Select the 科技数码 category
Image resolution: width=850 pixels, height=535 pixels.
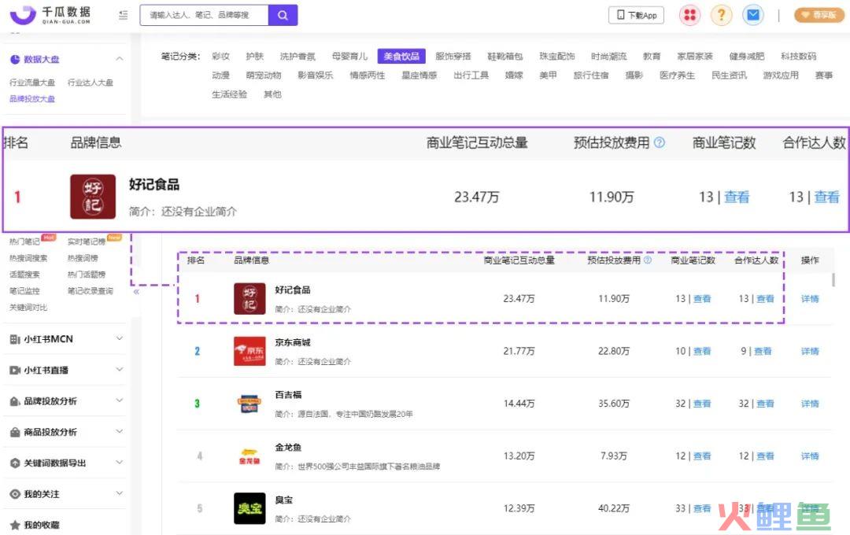tap(798, 57)
